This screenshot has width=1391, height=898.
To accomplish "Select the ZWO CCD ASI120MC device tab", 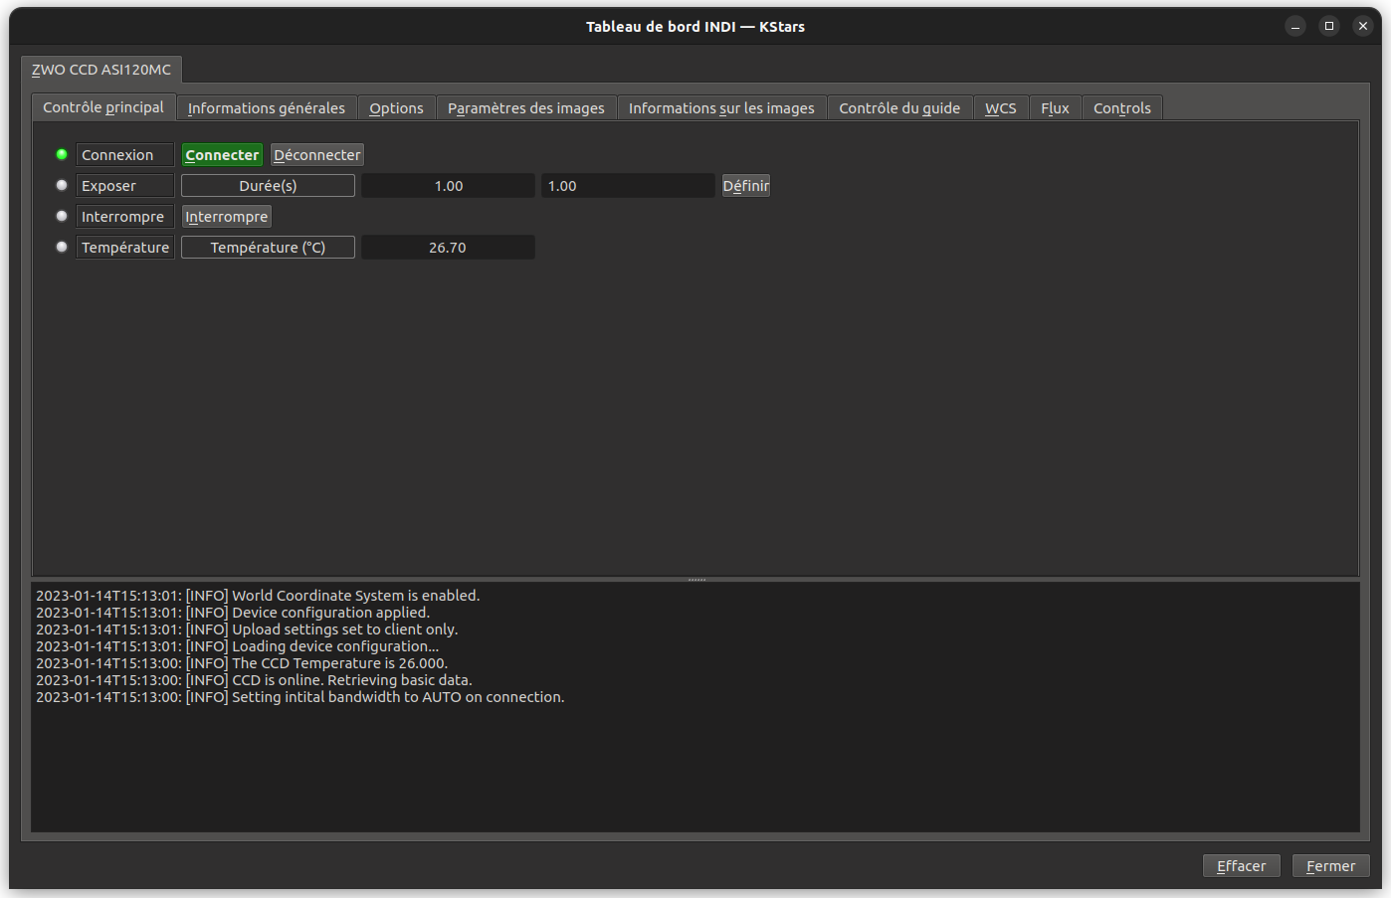I will pos(101,70).
